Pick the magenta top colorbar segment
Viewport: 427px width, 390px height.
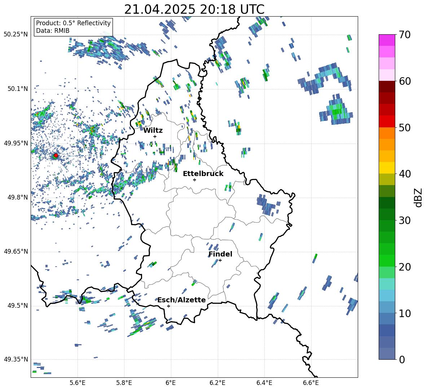point(387,40)
